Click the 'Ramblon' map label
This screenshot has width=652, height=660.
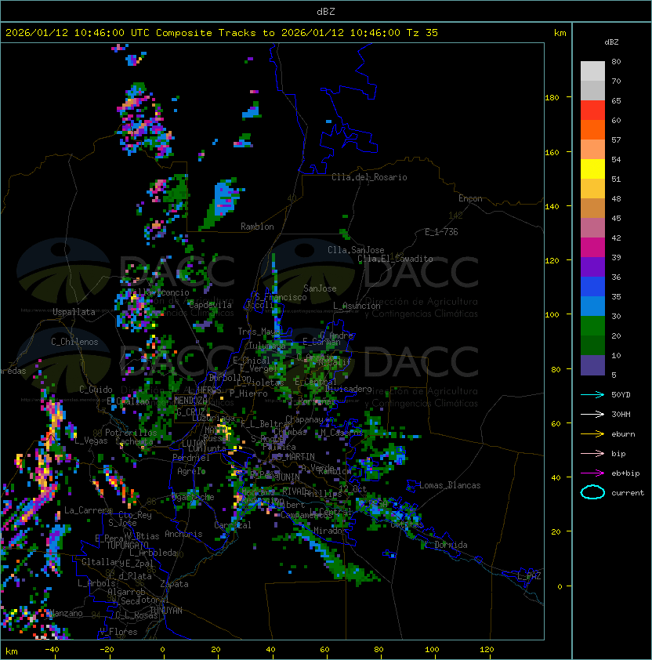click(x=257, y=227)
